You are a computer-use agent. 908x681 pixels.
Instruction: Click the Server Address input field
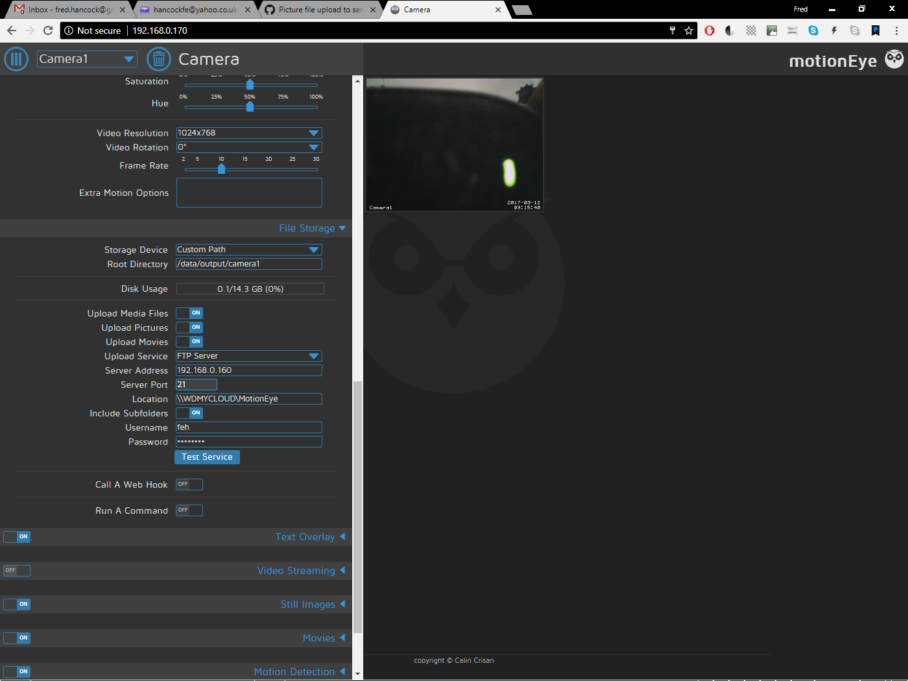(x=249, y=370)
